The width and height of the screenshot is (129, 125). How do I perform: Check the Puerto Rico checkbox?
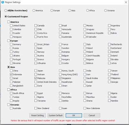click(x=36, y=37)
